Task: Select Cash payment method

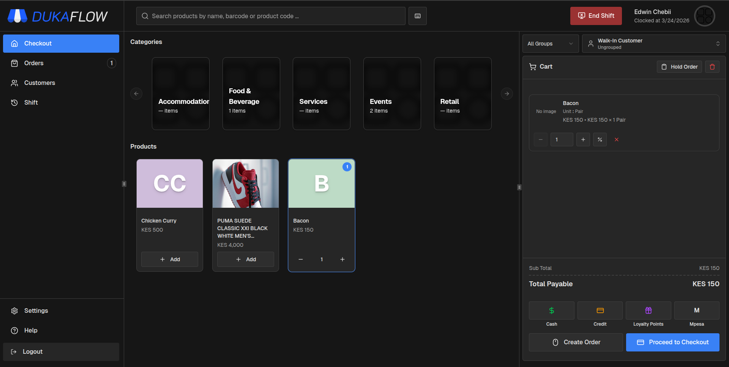Action: 551,311
